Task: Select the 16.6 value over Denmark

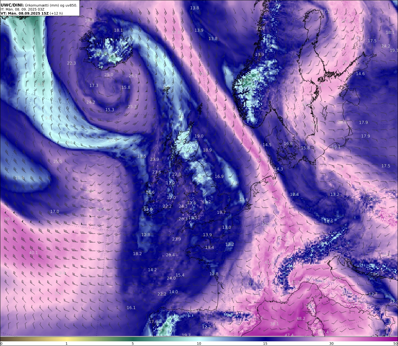Action: coord(288,144)
